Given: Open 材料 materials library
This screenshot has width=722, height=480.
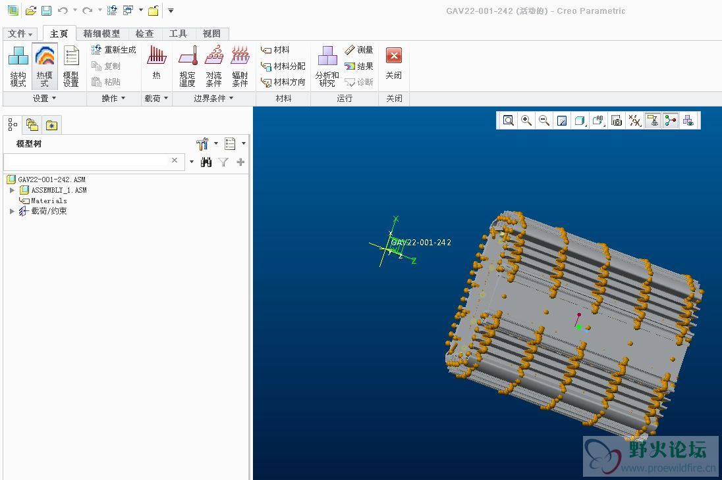Looking at the screenshot, I should (275, 50).
